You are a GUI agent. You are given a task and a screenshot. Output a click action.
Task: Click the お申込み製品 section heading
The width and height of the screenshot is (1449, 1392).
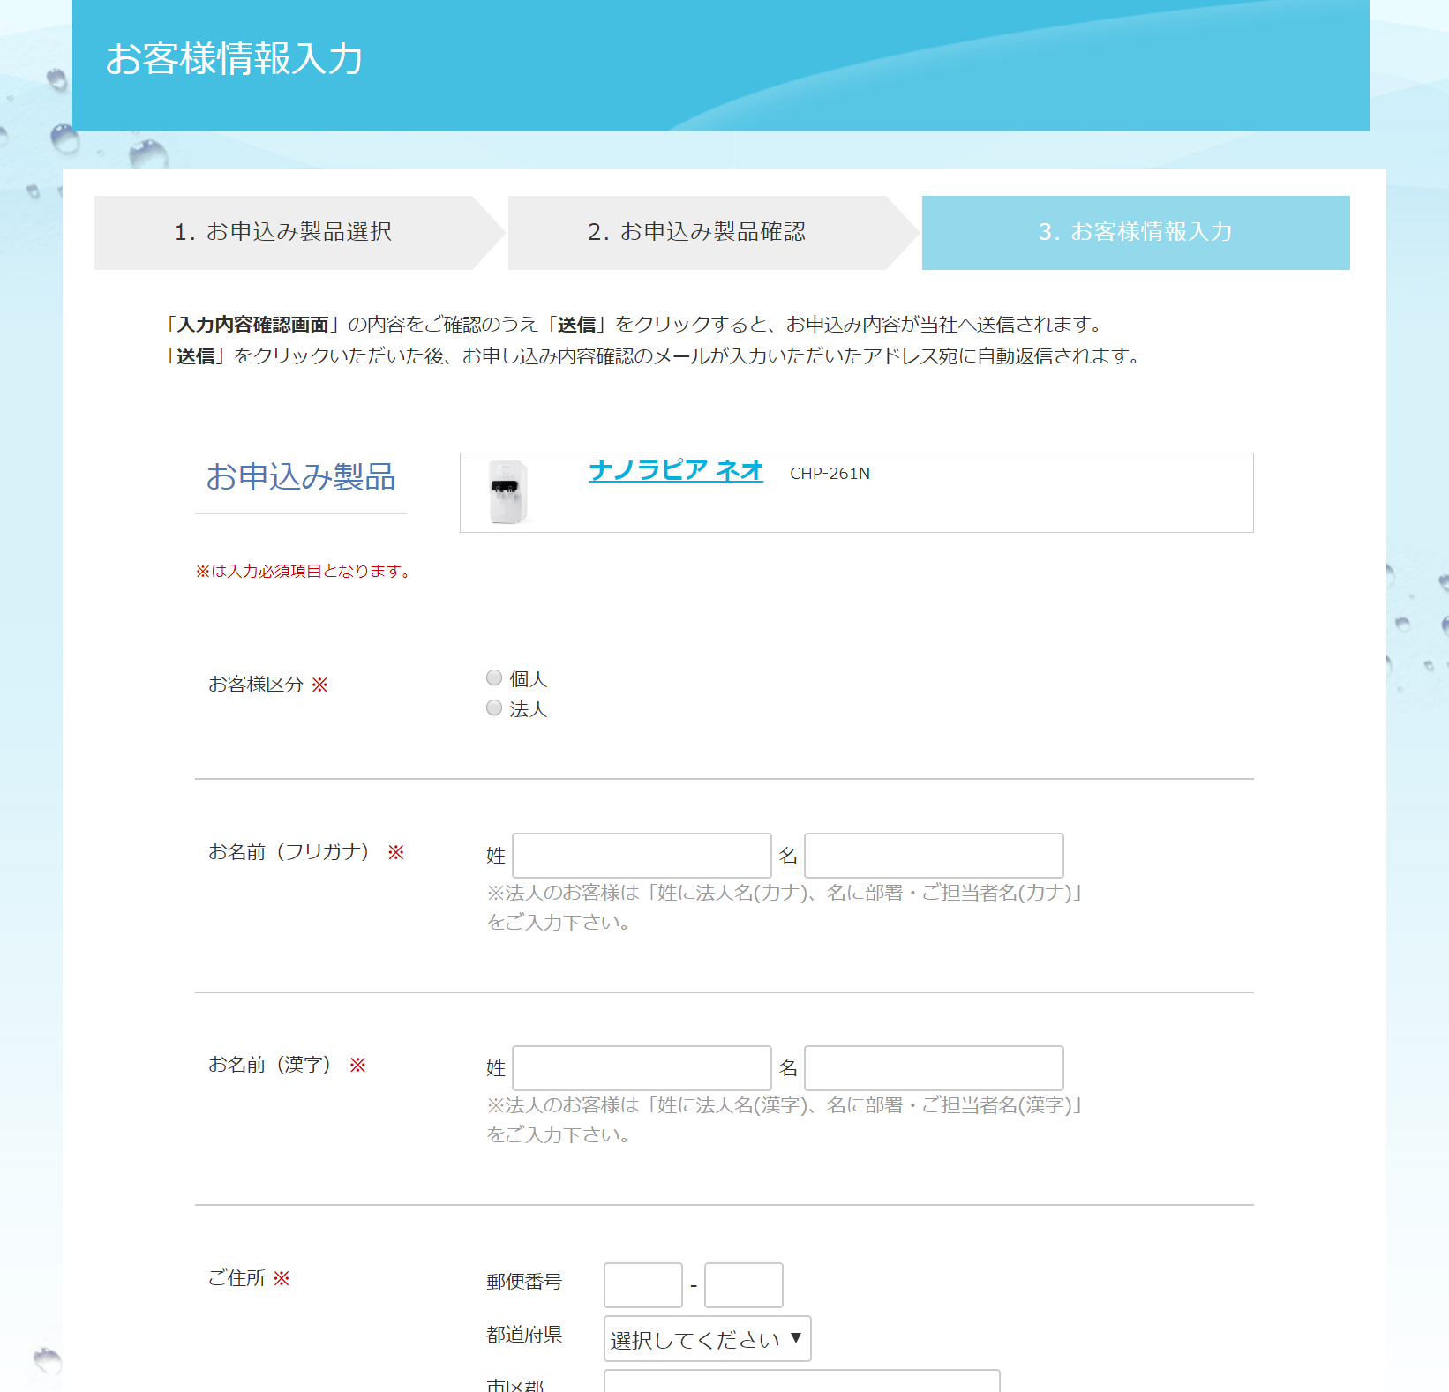pyautogui.click(x=300, y=477)
